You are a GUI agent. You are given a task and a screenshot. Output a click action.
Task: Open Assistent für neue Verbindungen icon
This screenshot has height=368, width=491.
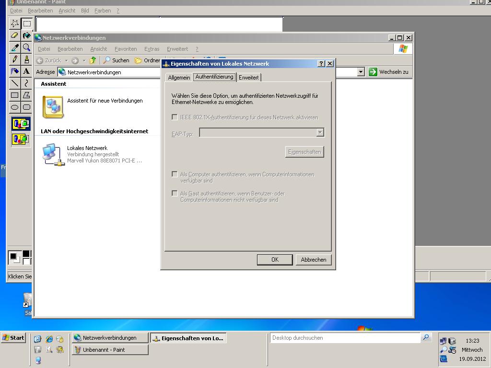pos(53,106)
